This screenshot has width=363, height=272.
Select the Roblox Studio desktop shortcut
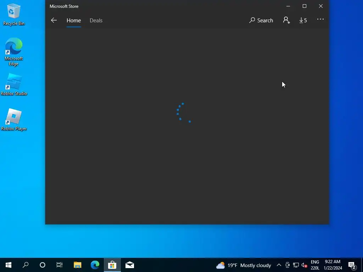click(x=14, y=85)
